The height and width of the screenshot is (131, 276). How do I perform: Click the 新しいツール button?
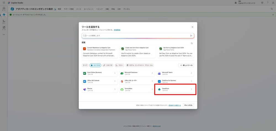pos(186,65)
